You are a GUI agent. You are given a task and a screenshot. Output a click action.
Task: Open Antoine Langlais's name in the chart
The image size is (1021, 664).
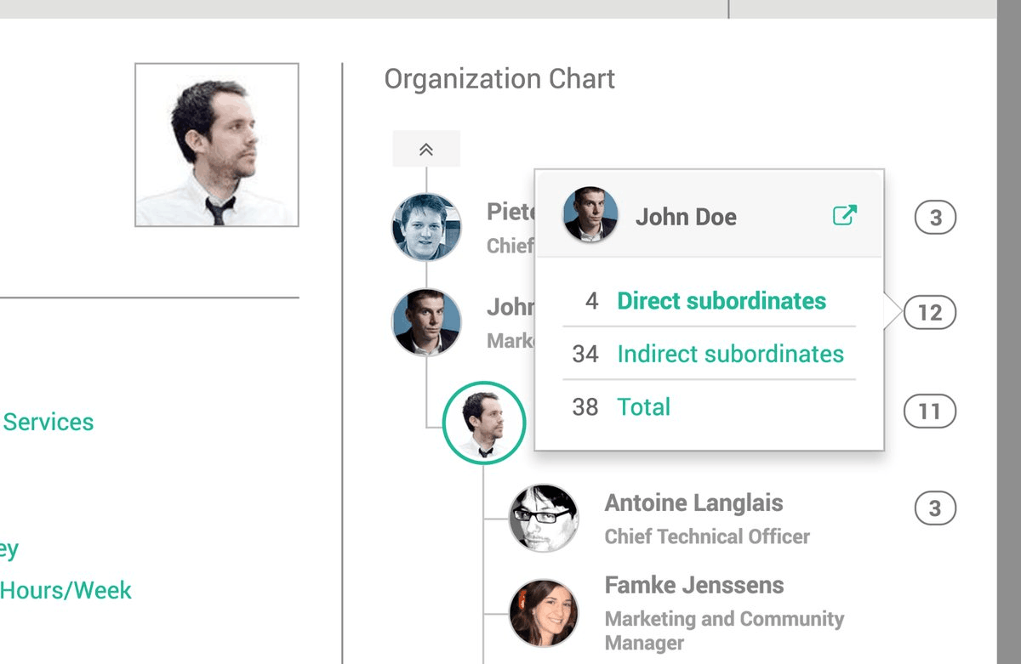point(693,502)
